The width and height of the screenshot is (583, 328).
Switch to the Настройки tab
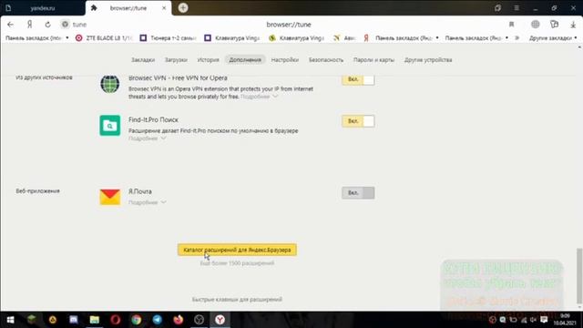point(285,60)
